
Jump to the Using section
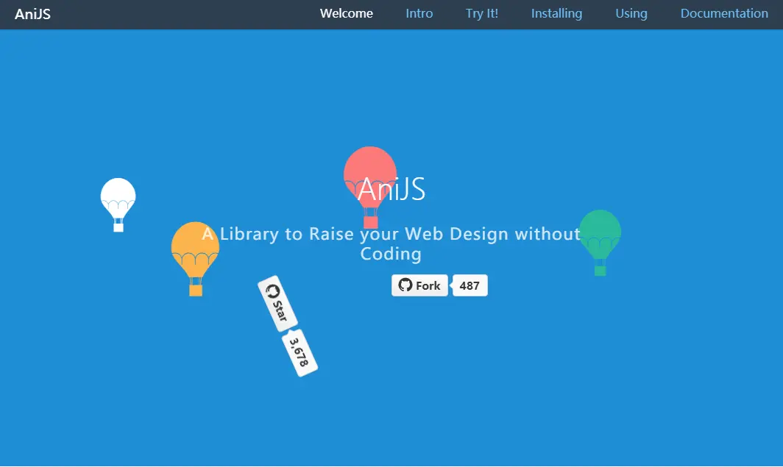pos(631,13)
